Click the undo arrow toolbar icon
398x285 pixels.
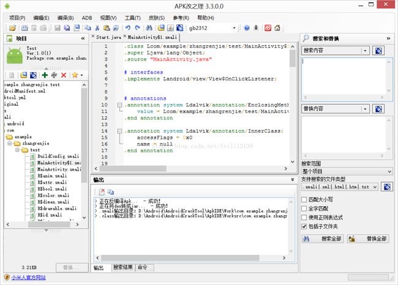pos(128,28)
